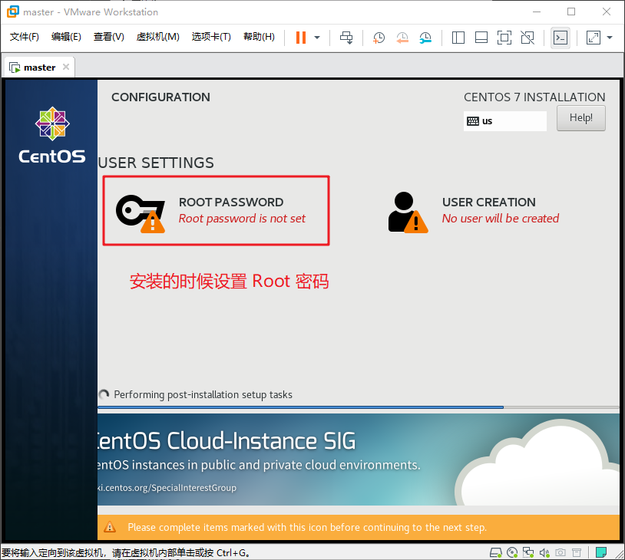Click the sound card status icon
The height and width of the screenshot is (560, 625).
click(x=544, y=552)
